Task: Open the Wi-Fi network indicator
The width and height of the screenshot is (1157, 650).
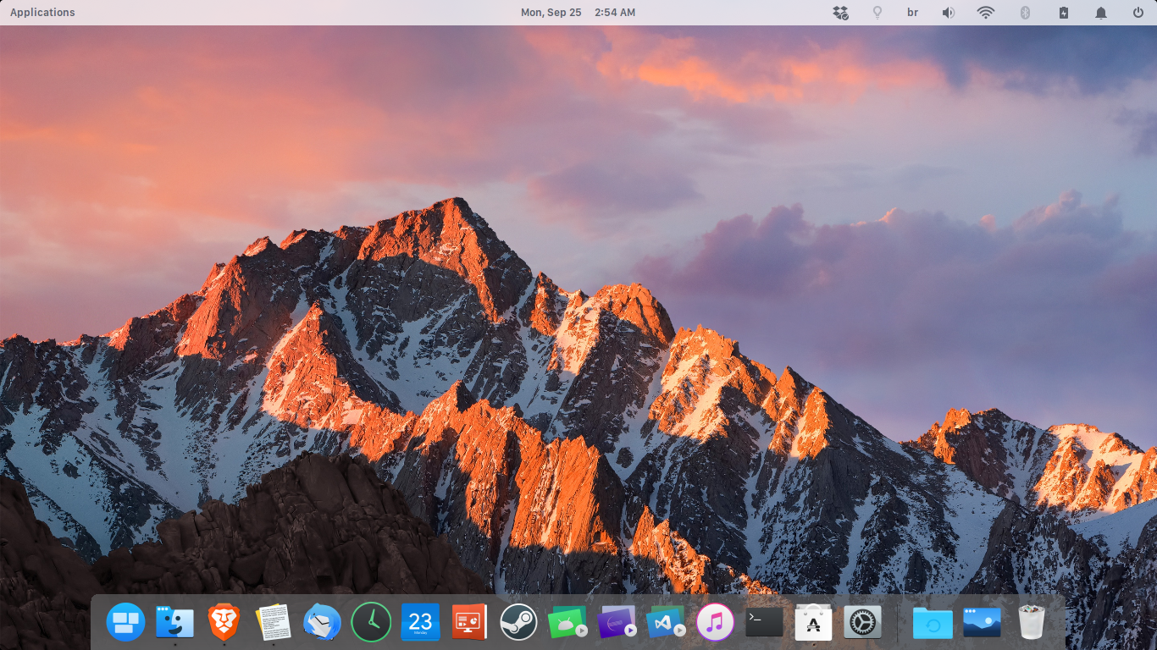Action: [x=986, y=12]
